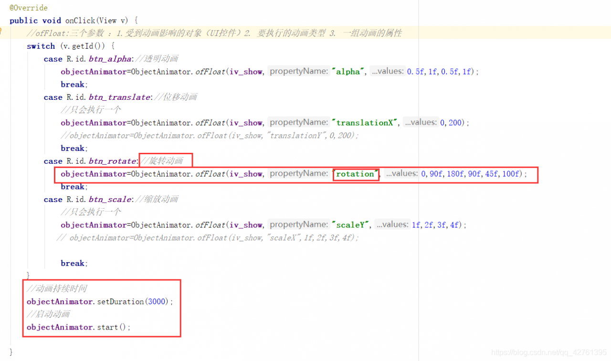
Task: Select the "alpha" property name string
Action: (349, 72)
